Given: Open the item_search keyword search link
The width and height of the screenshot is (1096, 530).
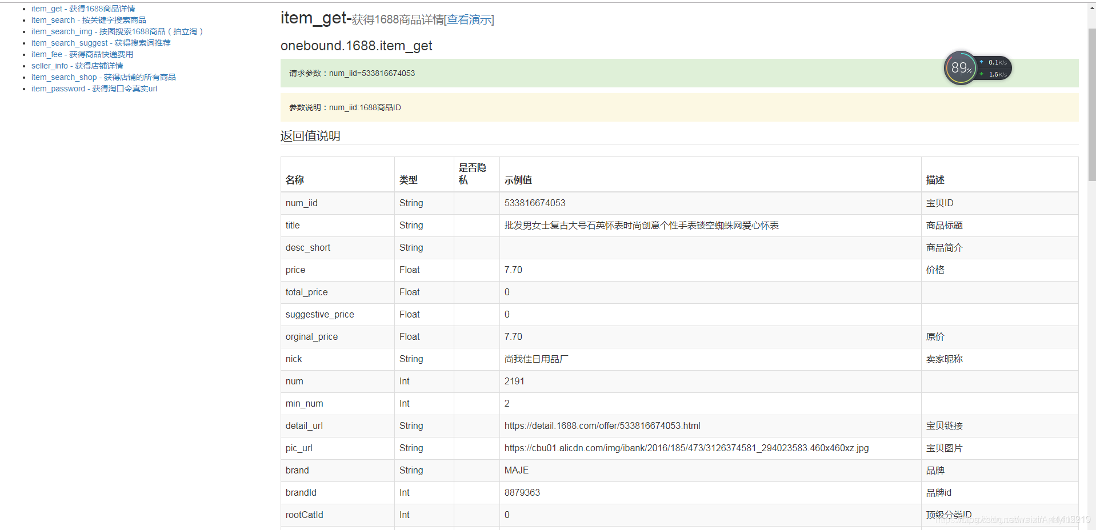Looking at the screenshot, I should [x=89, y=20].
